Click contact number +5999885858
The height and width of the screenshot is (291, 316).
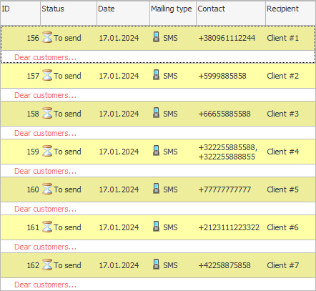(222, 76)
